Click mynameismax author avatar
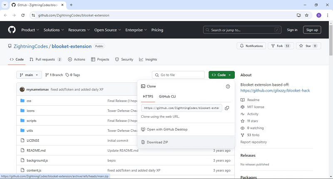 [x=22, y=89]
